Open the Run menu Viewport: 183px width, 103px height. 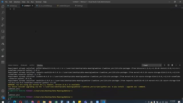(32, 2)
